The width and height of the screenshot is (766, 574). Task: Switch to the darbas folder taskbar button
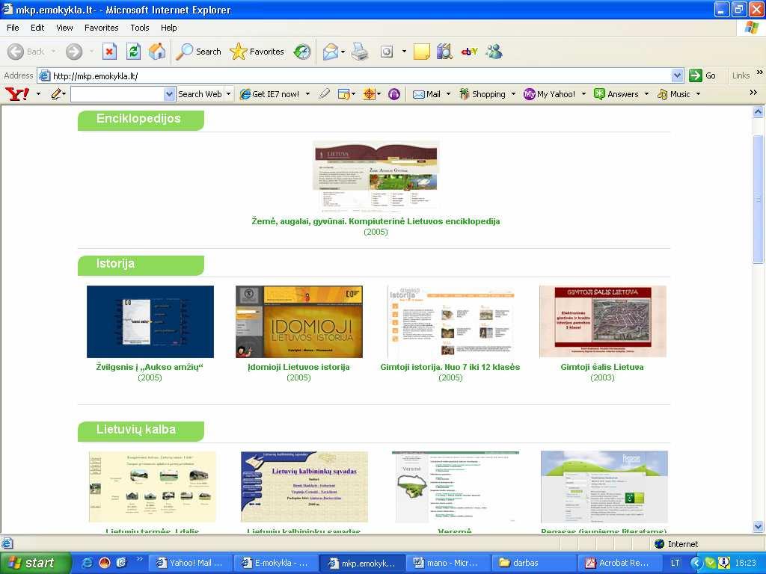click(534, 563)
